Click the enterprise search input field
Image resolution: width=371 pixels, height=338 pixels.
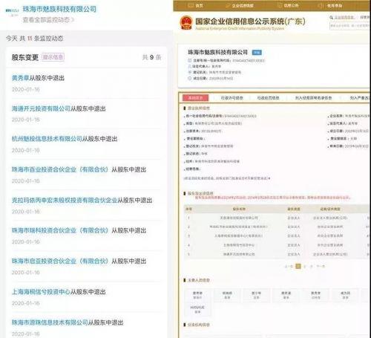[349, 26]
